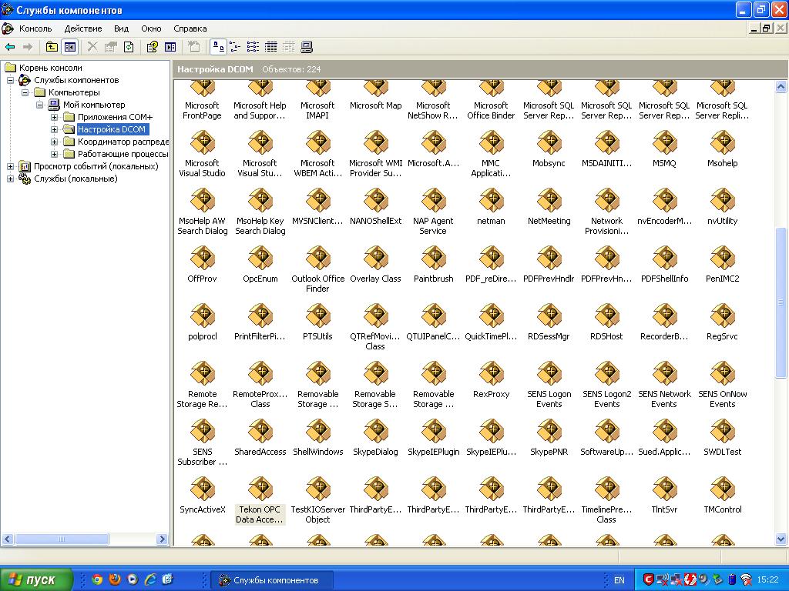The image size is (789, 591).
Task: Collapse the Мой компьютер tree node
Action: click(x=40, y=105)
